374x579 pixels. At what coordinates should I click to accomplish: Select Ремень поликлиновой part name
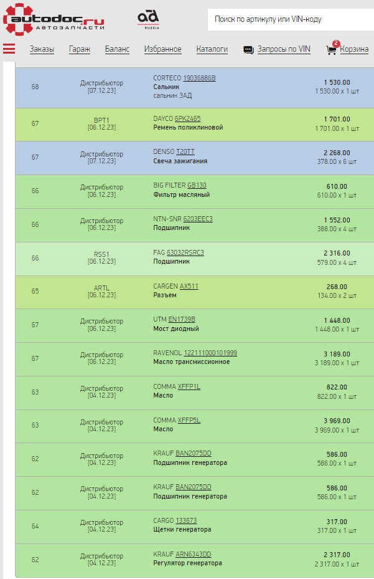[x=188, y=127]
